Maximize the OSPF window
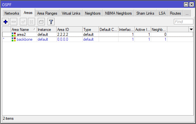 coord(186,5)
